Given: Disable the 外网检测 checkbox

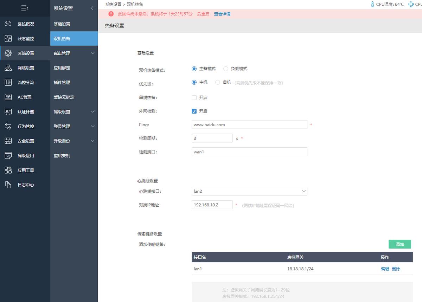Looking at the screenshot, I should pos(194,111).
